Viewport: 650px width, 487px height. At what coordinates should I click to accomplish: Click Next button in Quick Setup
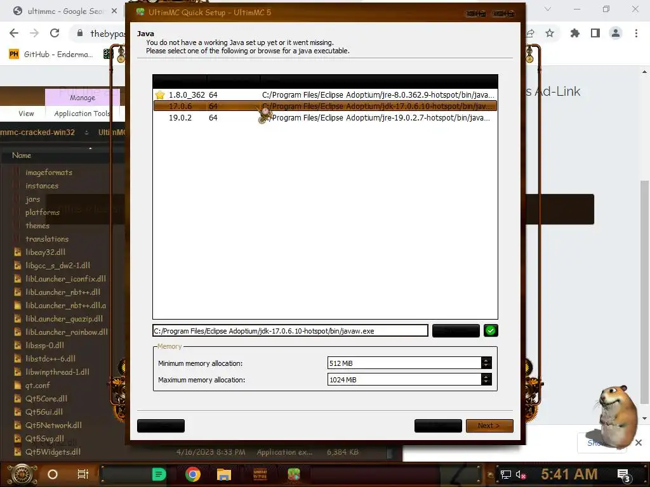489,425
